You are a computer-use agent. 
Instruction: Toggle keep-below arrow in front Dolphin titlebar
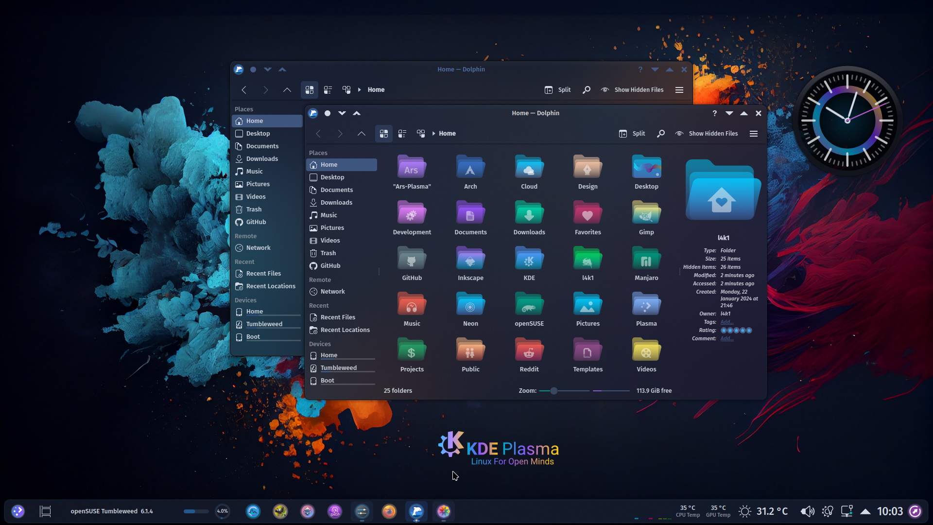click(x=342, y=113)
